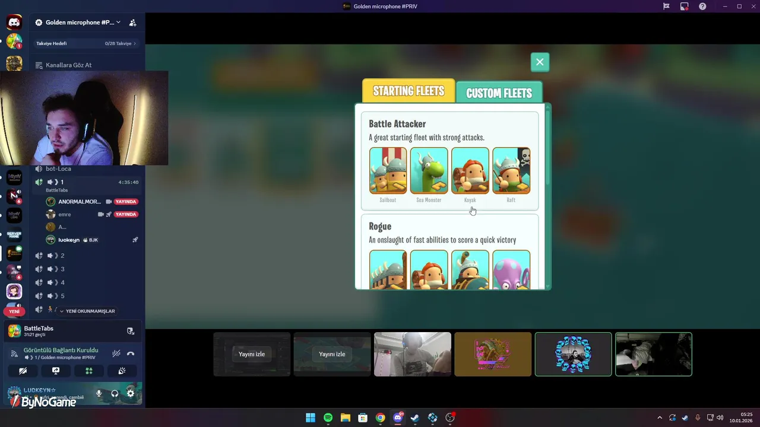Screen dimensions: 760x427
Task: Open Discord direct messages home icon
Action: coord(14,23)
